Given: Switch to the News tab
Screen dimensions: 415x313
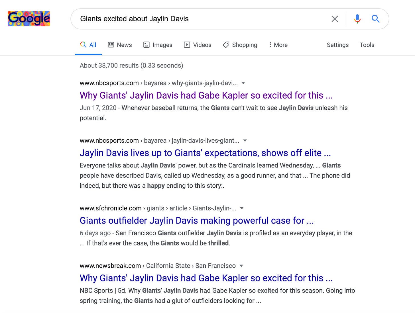Looking at the screenshot, I should (120, 45).
